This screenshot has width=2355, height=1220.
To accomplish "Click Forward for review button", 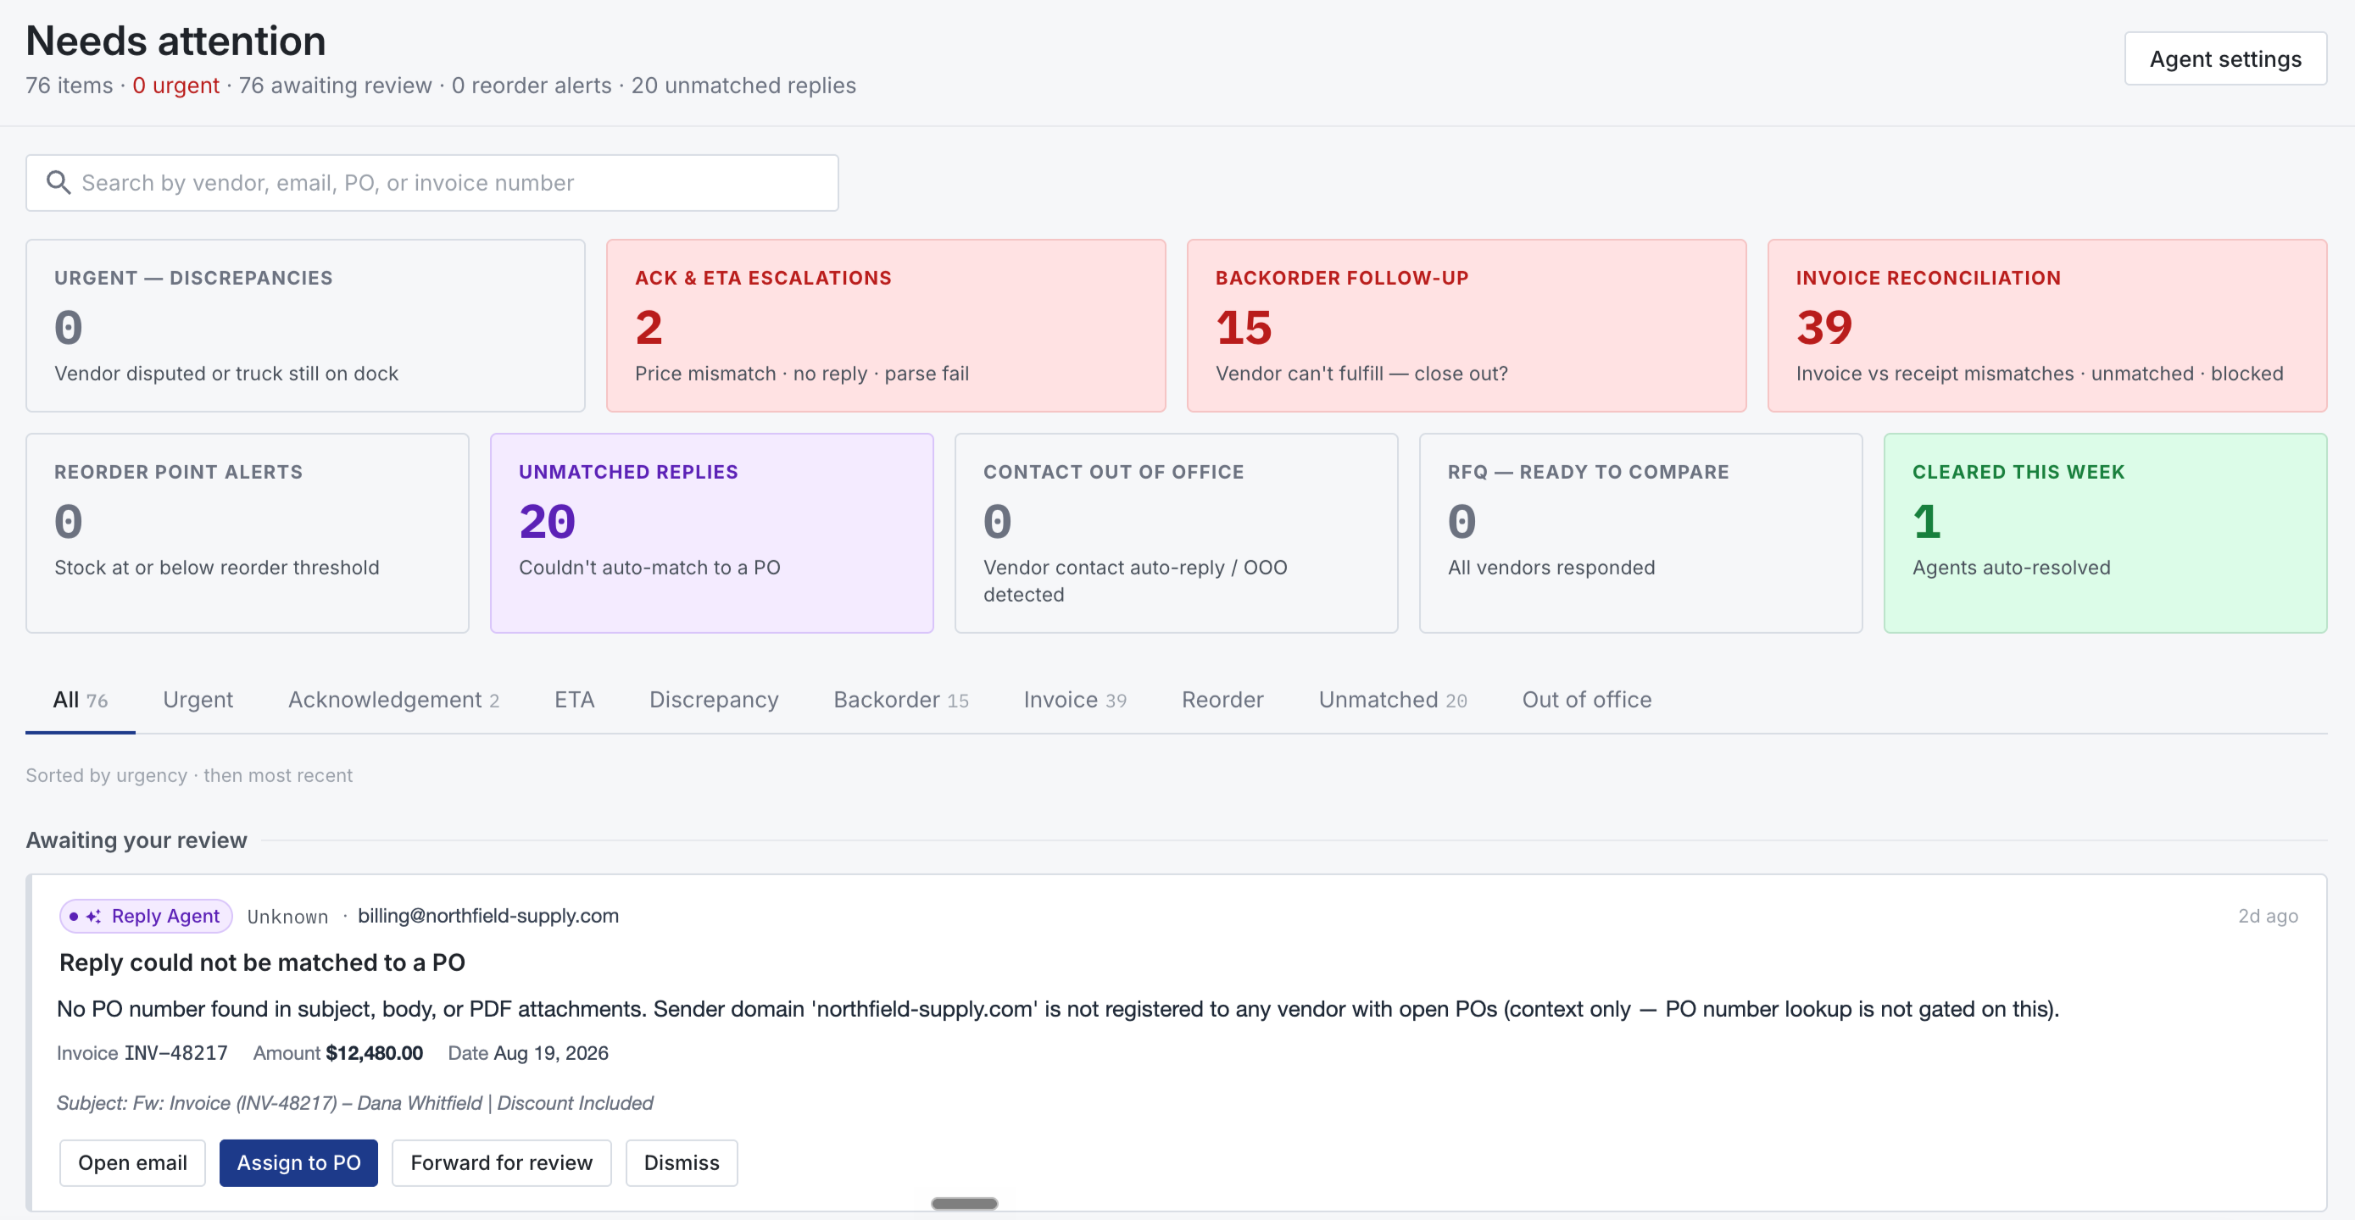I will coord(501,1162).
